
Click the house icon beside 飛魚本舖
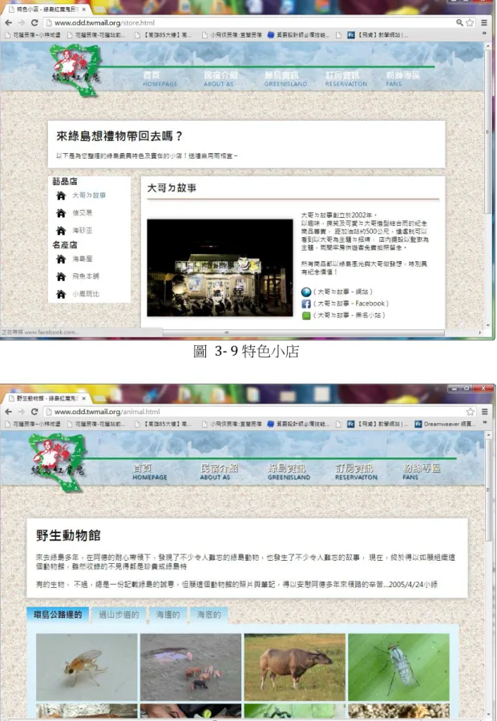[61, 276]
